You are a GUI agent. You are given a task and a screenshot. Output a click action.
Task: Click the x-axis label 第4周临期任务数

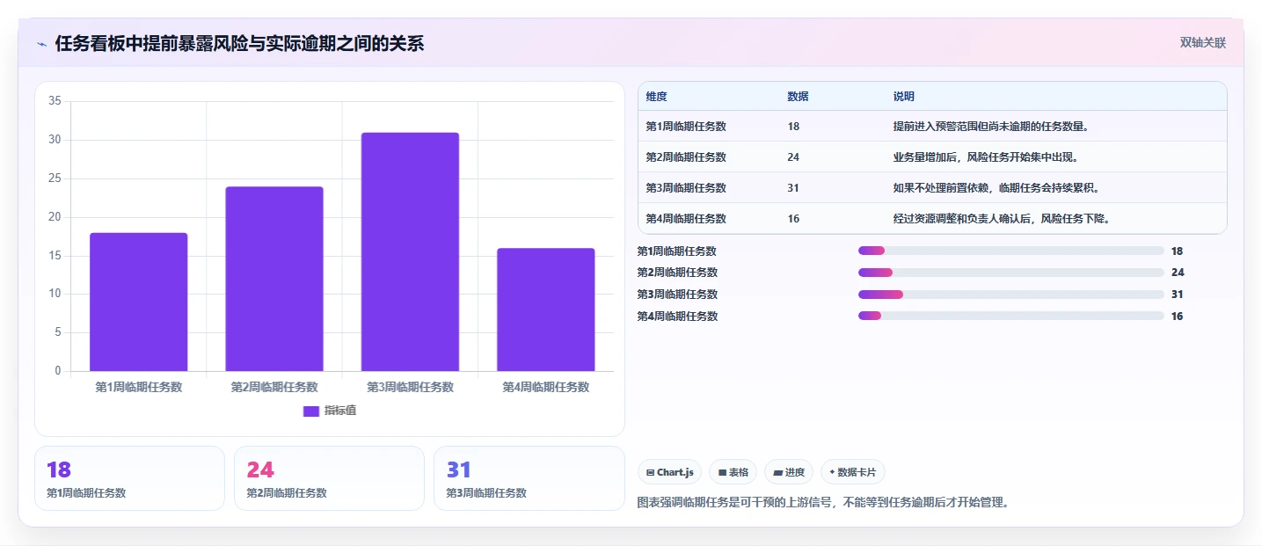coord(546,387)
